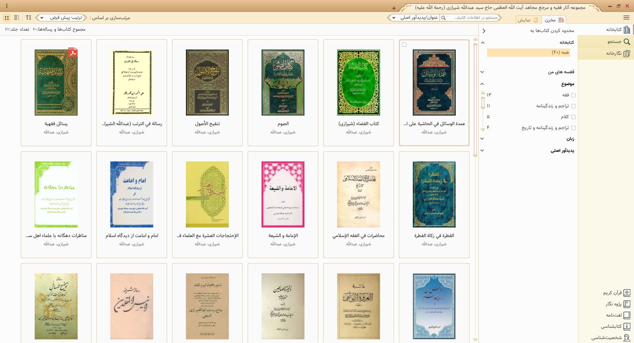The height and width of the screenshot is (343, 634).
Task: Open القطرة في زكاة الفطرة book cover
Action: point(434,194)
